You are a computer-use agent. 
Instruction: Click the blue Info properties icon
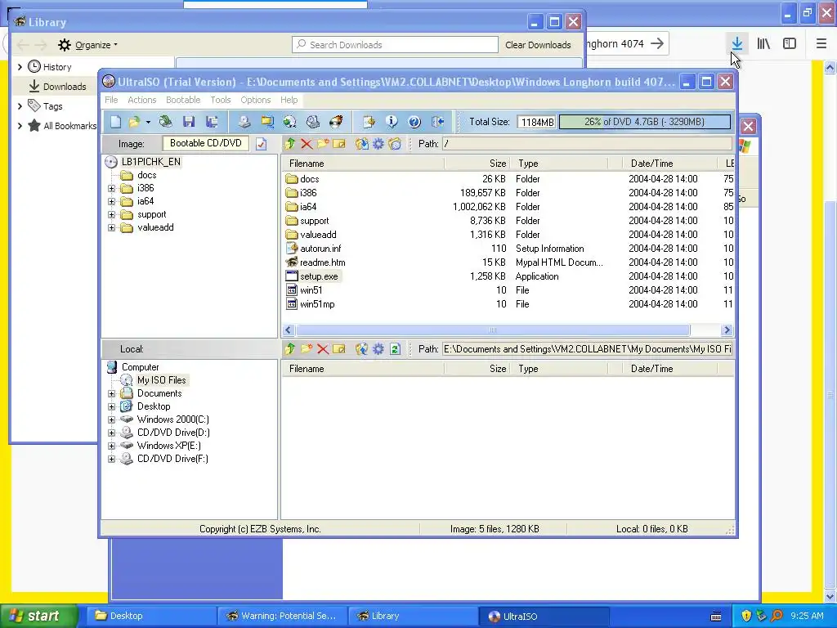coord(392,122)
